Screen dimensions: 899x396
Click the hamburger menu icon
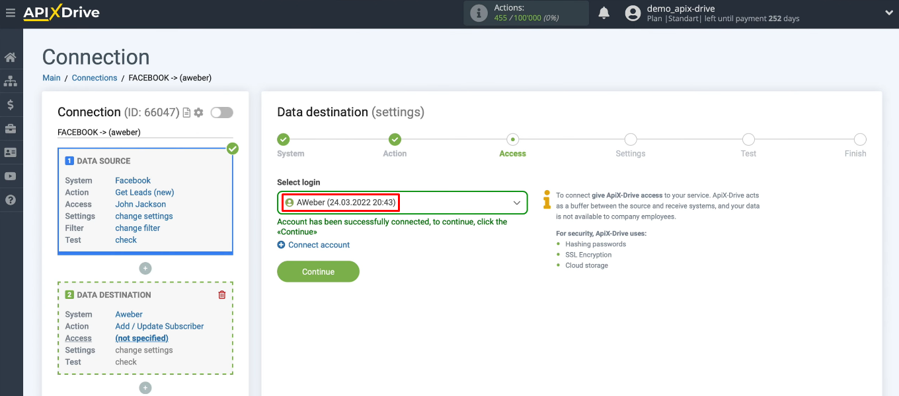click(11, 12)
